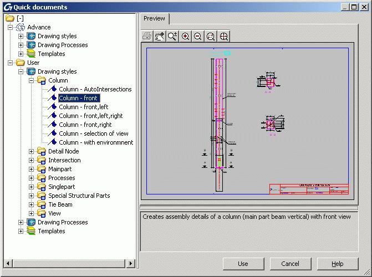The image size is (372, 277).
Task: Click the Use button
Action: click(243, 264)
